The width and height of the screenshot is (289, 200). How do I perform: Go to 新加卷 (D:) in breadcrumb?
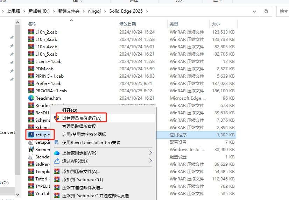point(39,11)
